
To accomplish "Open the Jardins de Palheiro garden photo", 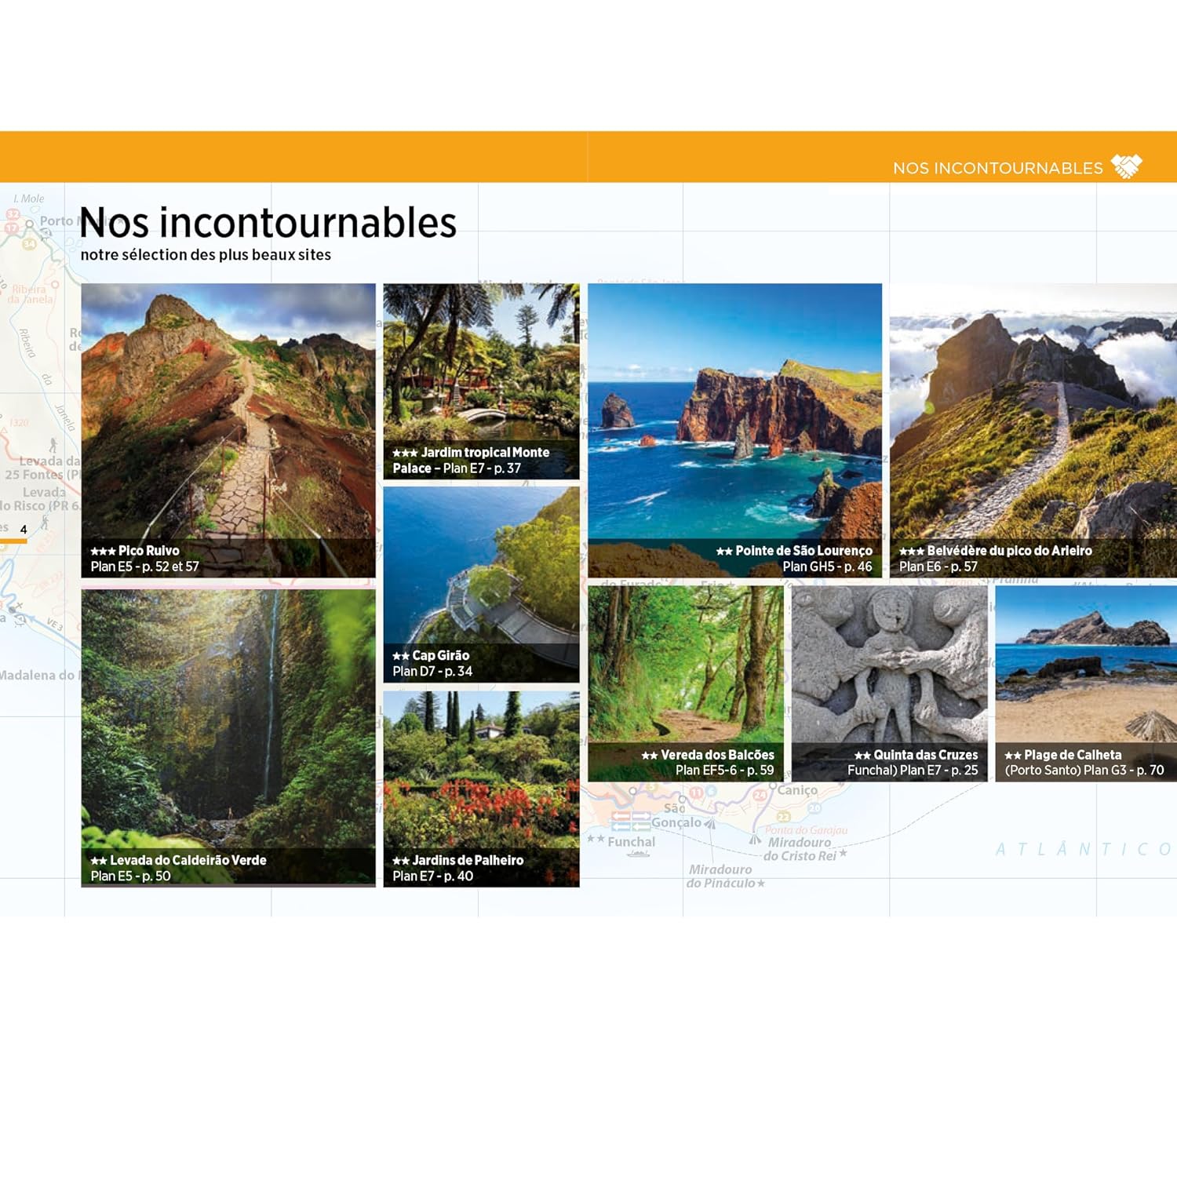I will pos(481,769).
